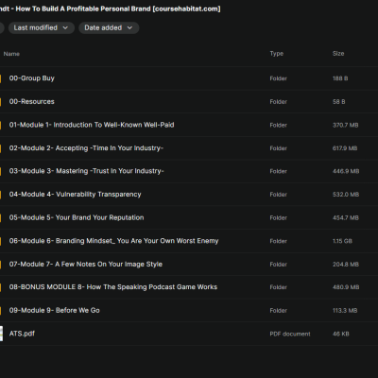Sort the list by Type column
The image size is (378, 378).
[x=277, y=54]
